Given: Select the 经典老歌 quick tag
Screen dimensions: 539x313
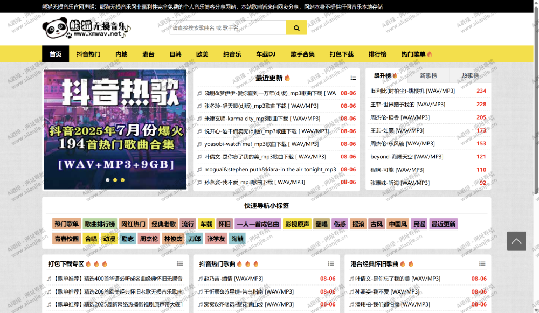Looking at the screenshot, I should pyautogui.click(x=164, y=224).
